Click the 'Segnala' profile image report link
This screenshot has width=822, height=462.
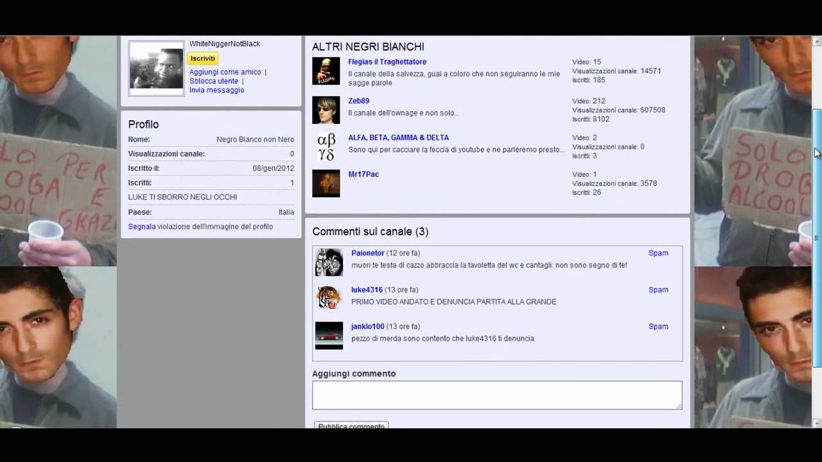click(x=142, y=227)
